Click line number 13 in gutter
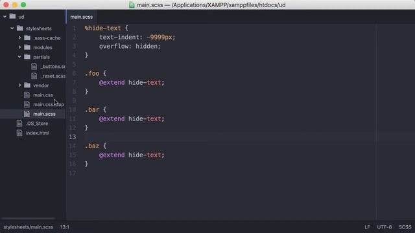 73,137
